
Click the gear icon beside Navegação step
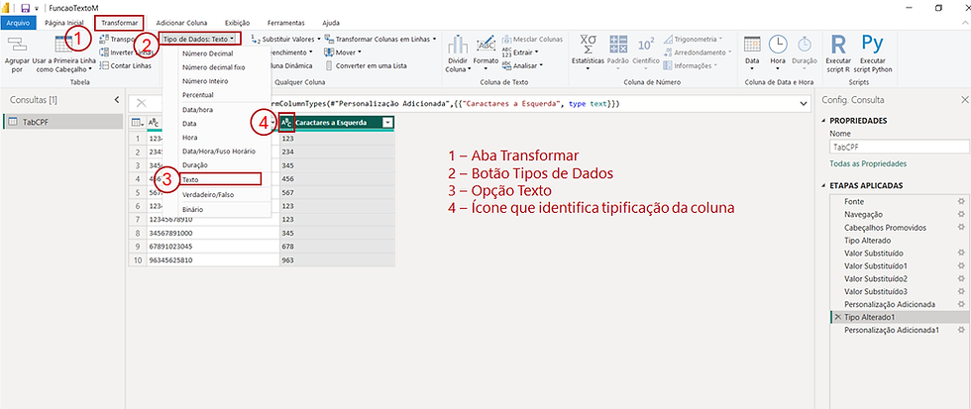961,215
